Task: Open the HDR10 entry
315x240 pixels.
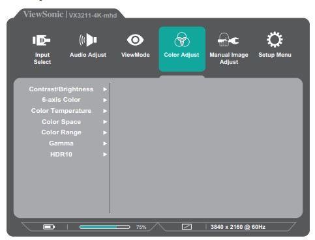Action: 61,155
